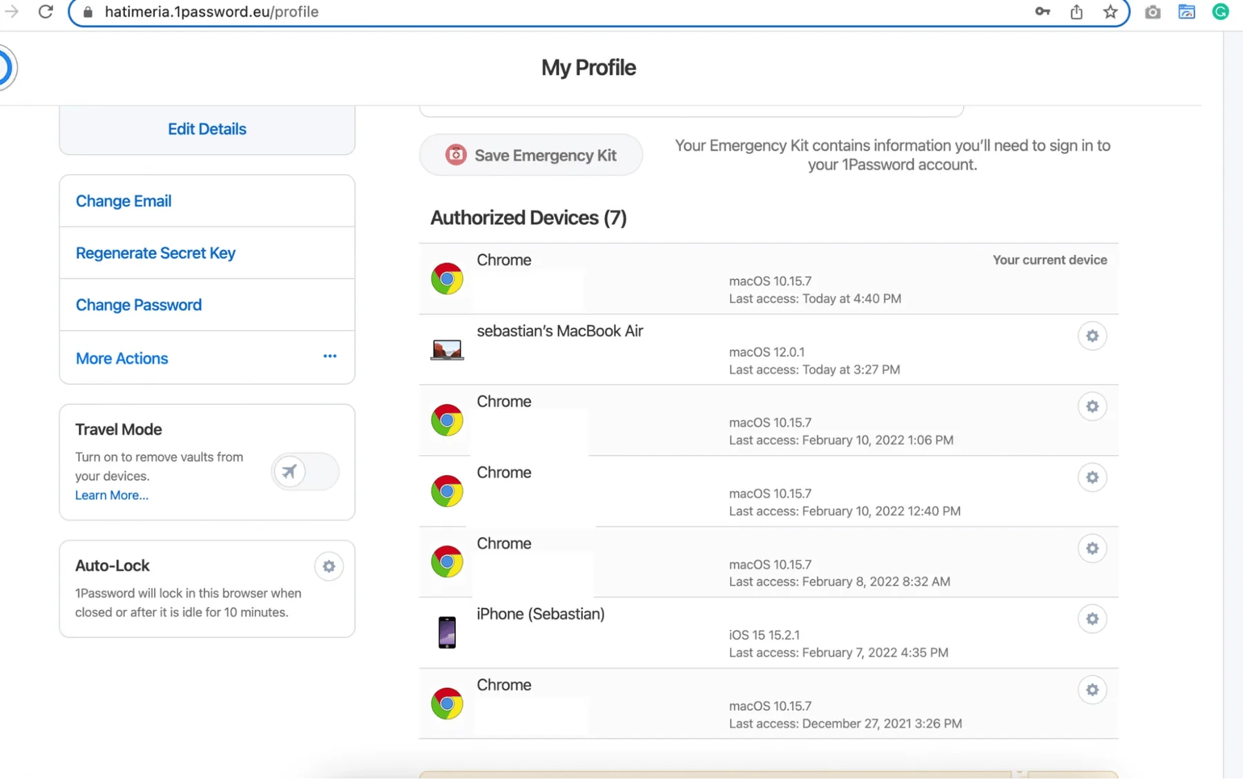
Task: Click the share icon in address bar
Action: (1076, 12)
